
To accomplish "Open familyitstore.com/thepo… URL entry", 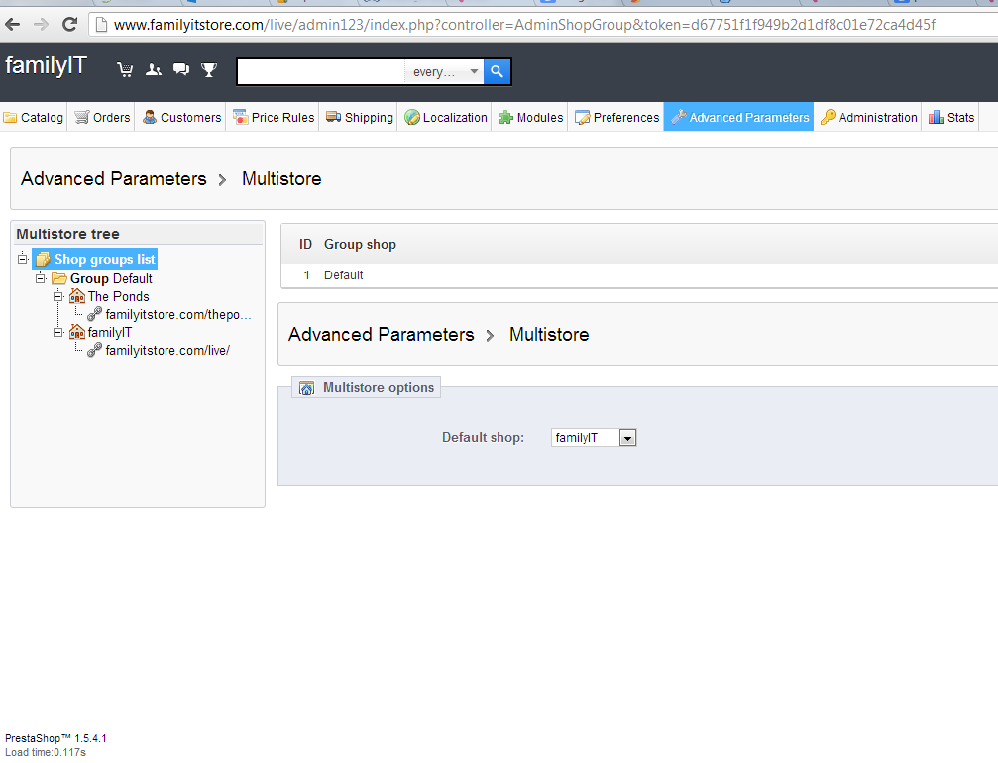I will (178, 314).
